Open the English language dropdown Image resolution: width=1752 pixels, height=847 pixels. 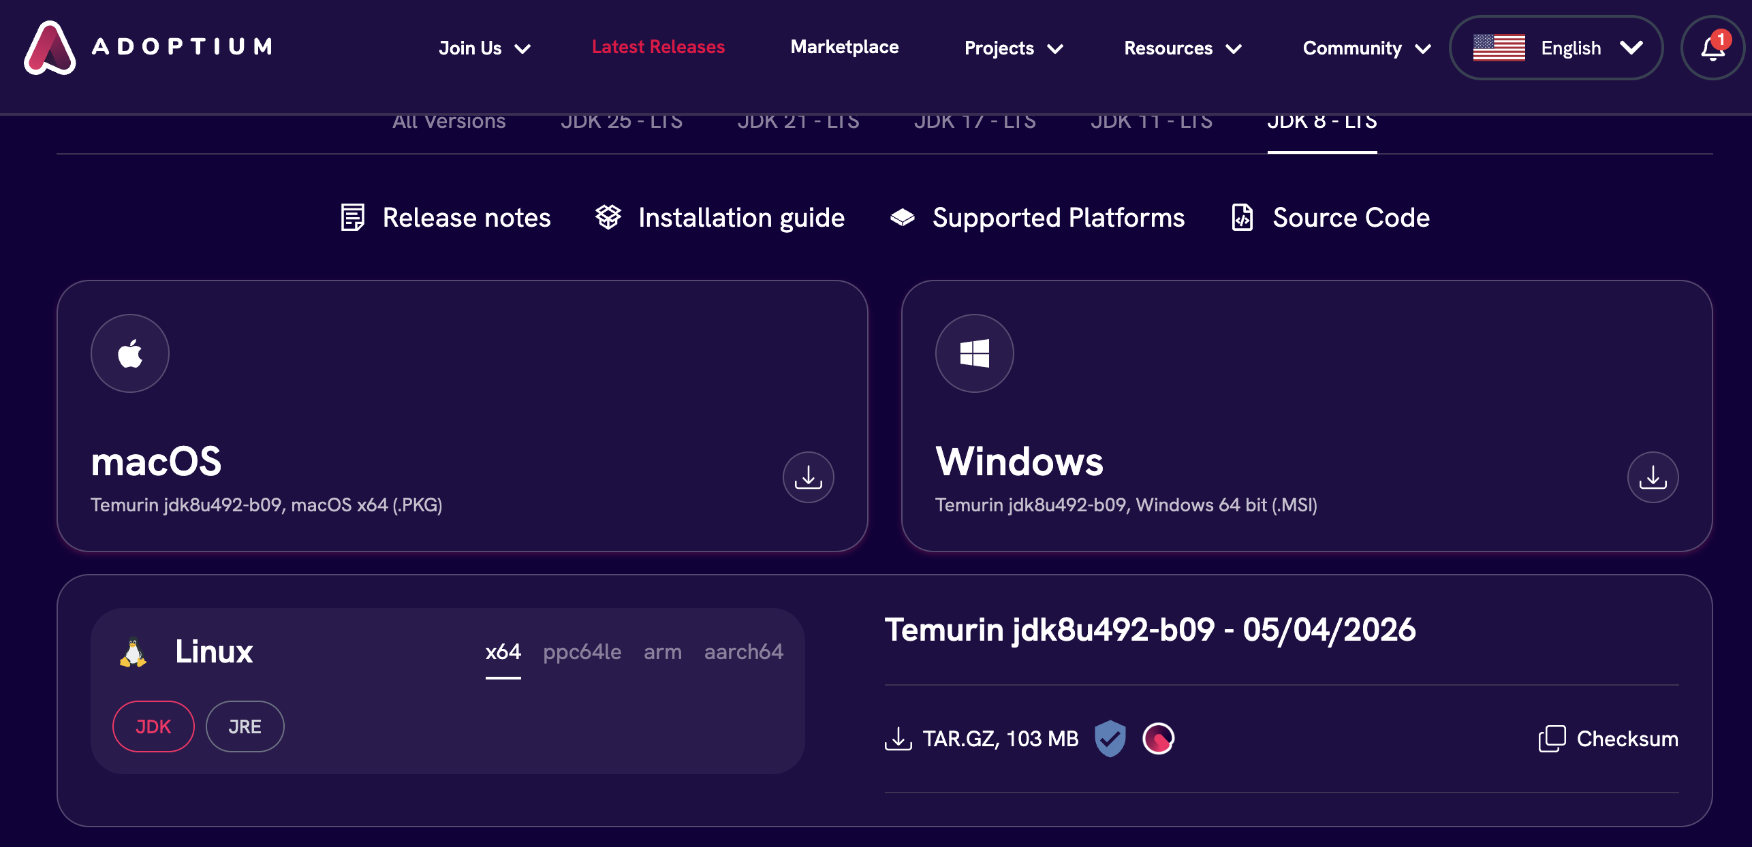(1557, 48)
